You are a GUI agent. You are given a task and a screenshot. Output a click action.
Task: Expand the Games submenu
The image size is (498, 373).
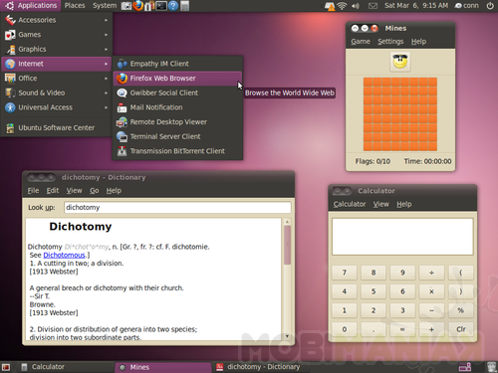(57, 35)
